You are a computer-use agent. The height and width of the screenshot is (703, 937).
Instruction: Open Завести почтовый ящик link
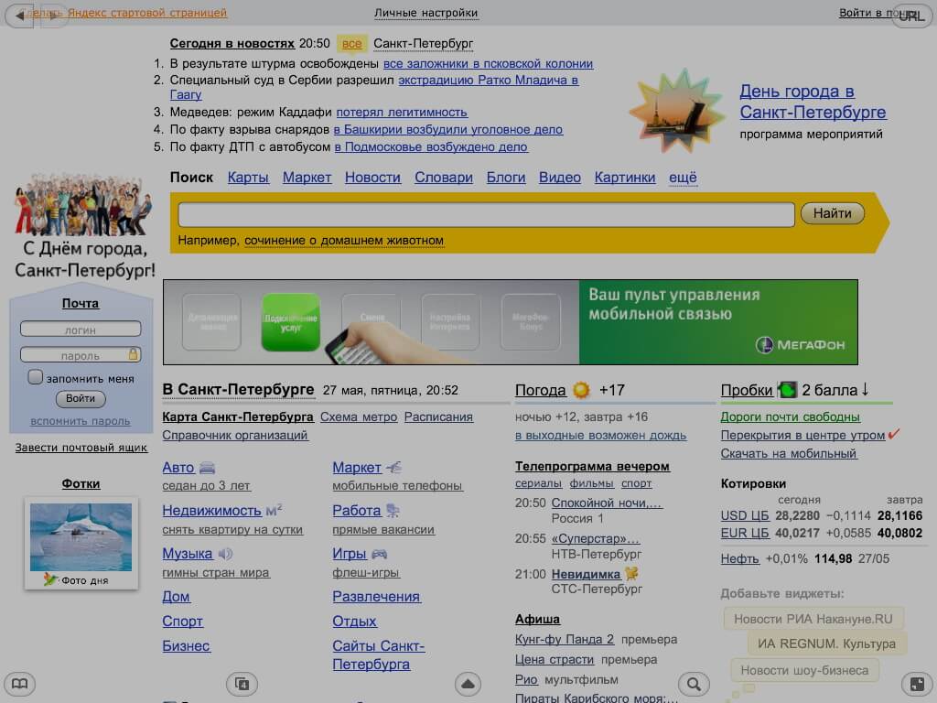pyautogui.click(x=81, y=447)
